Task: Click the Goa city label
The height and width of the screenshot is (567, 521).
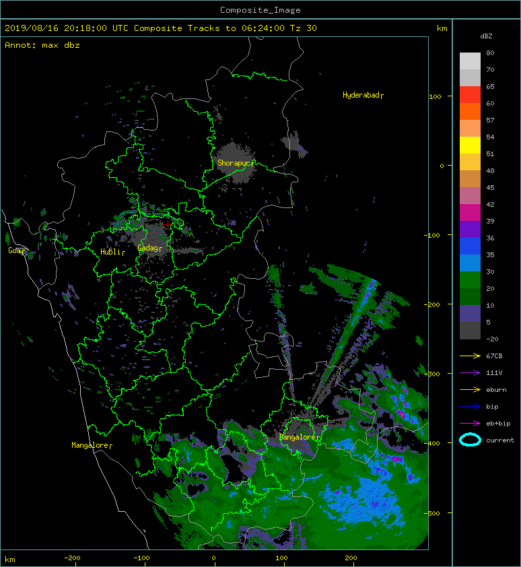Action: tap(17, 251)
